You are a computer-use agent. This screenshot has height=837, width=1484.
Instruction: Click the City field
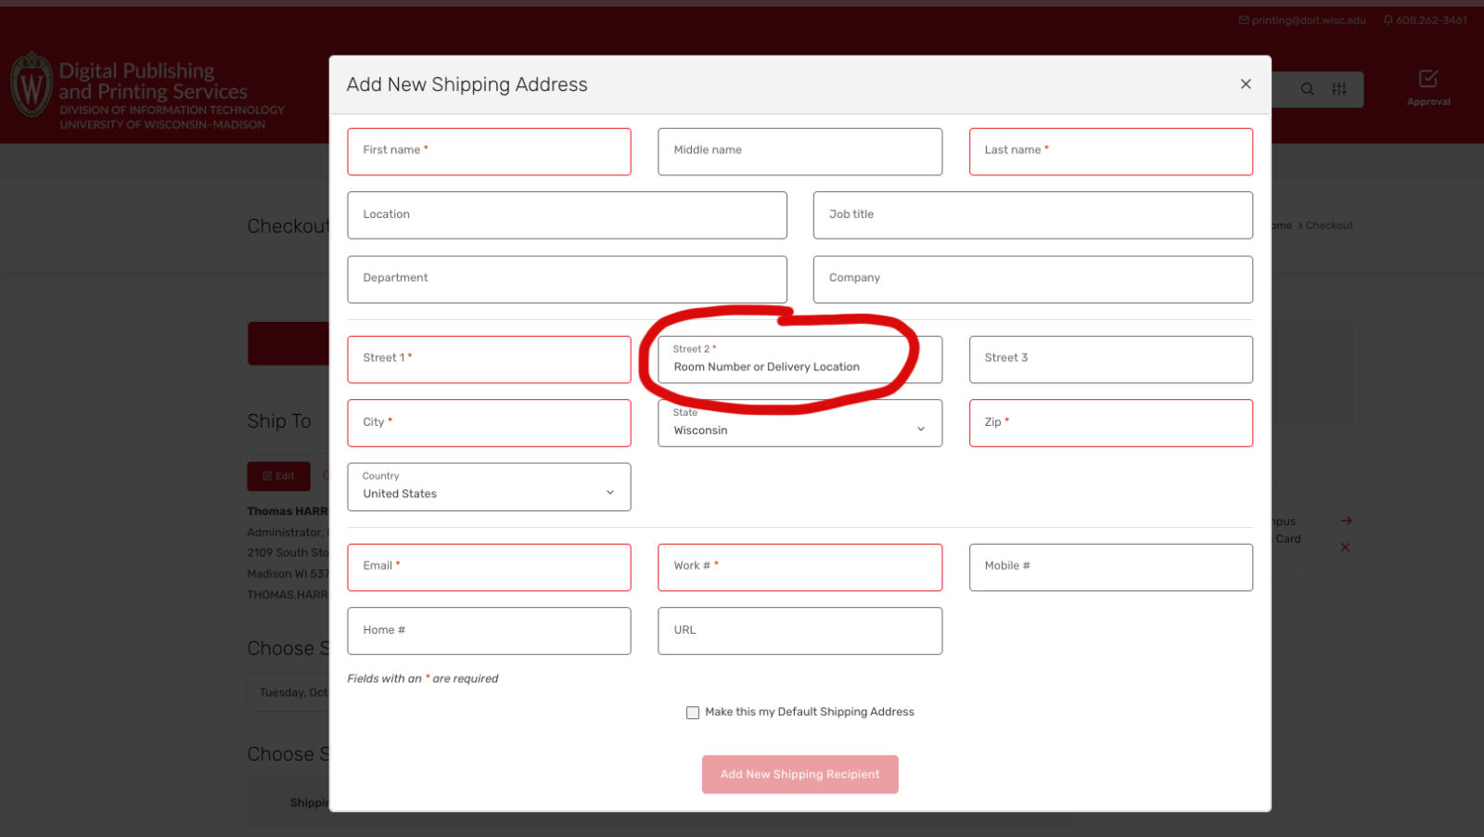point(489,423)
